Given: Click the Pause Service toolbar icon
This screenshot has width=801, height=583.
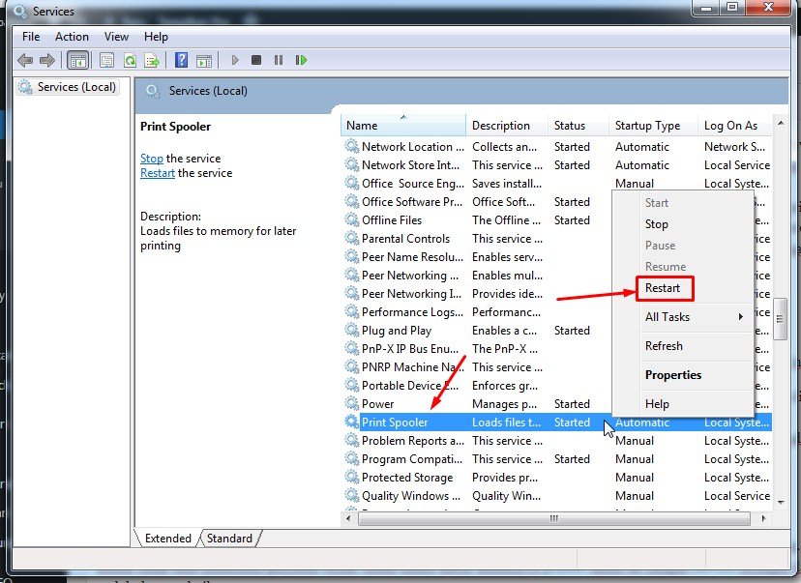Looking at the screenshot, I should coord(279,60).
